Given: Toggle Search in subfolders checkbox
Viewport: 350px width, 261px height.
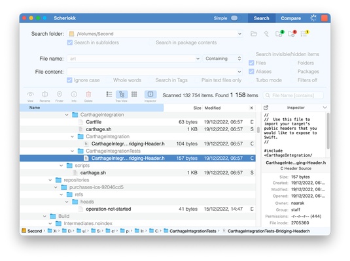Looking at the screenshot, I should [70, 42].
